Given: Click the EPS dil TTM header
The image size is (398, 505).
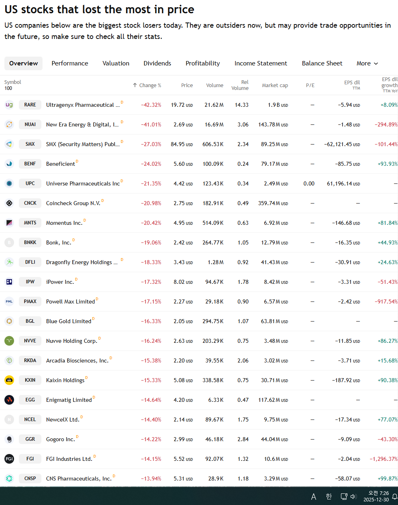Looking at the screenshot, I should pos(352,85).
